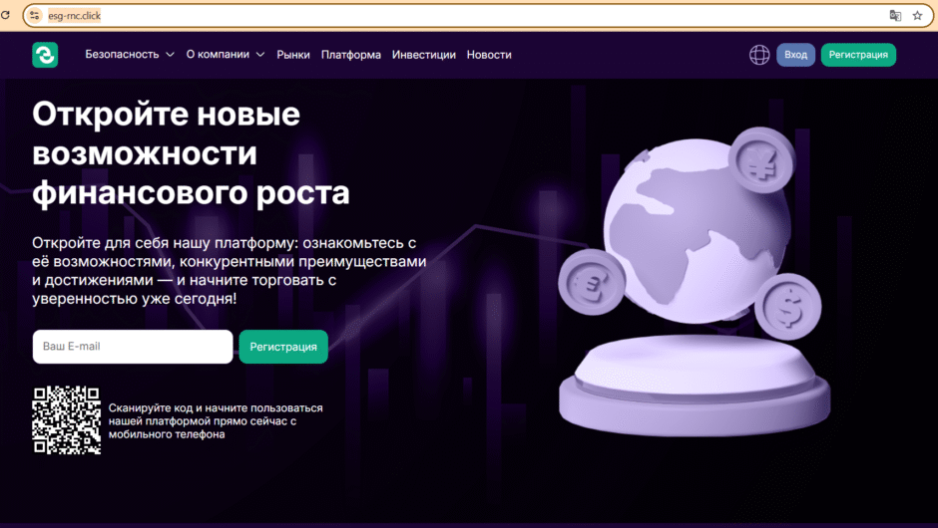Image resolution: width=938 pixels, height=528 pixels.
Task: Click the QR code image
Action: click(x=67, y=420)
